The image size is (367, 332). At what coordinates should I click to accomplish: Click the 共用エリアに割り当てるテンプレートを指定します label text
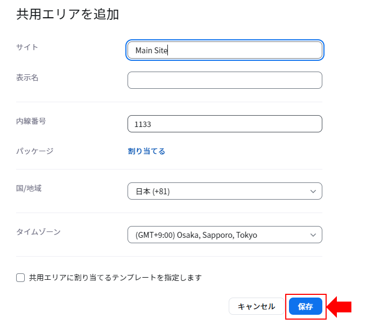[x=115, y=278]
